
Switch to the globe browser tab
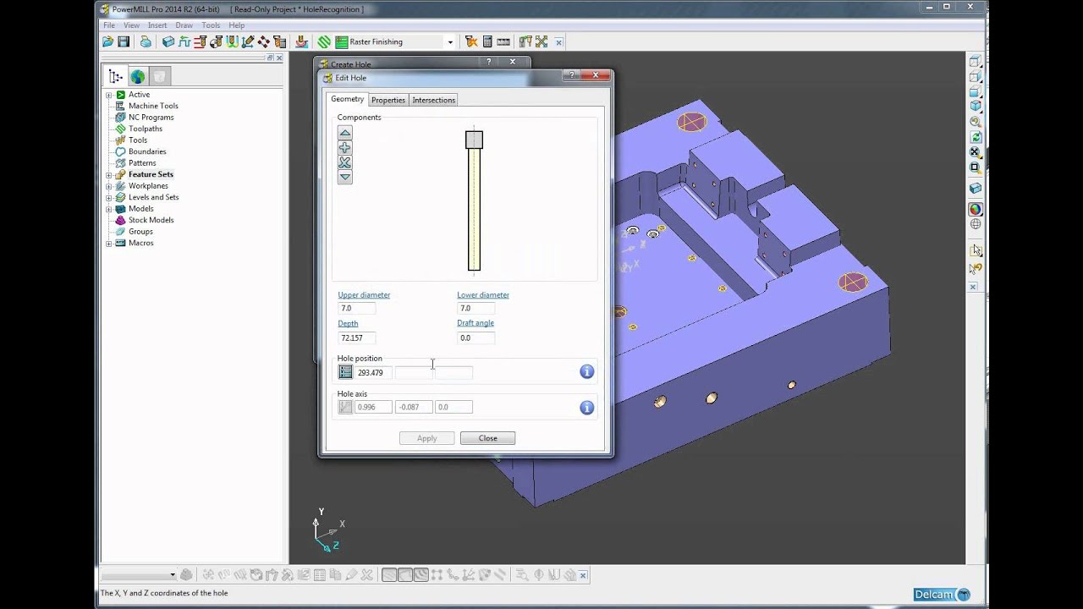pyautogui.click(x=137, y=77)
